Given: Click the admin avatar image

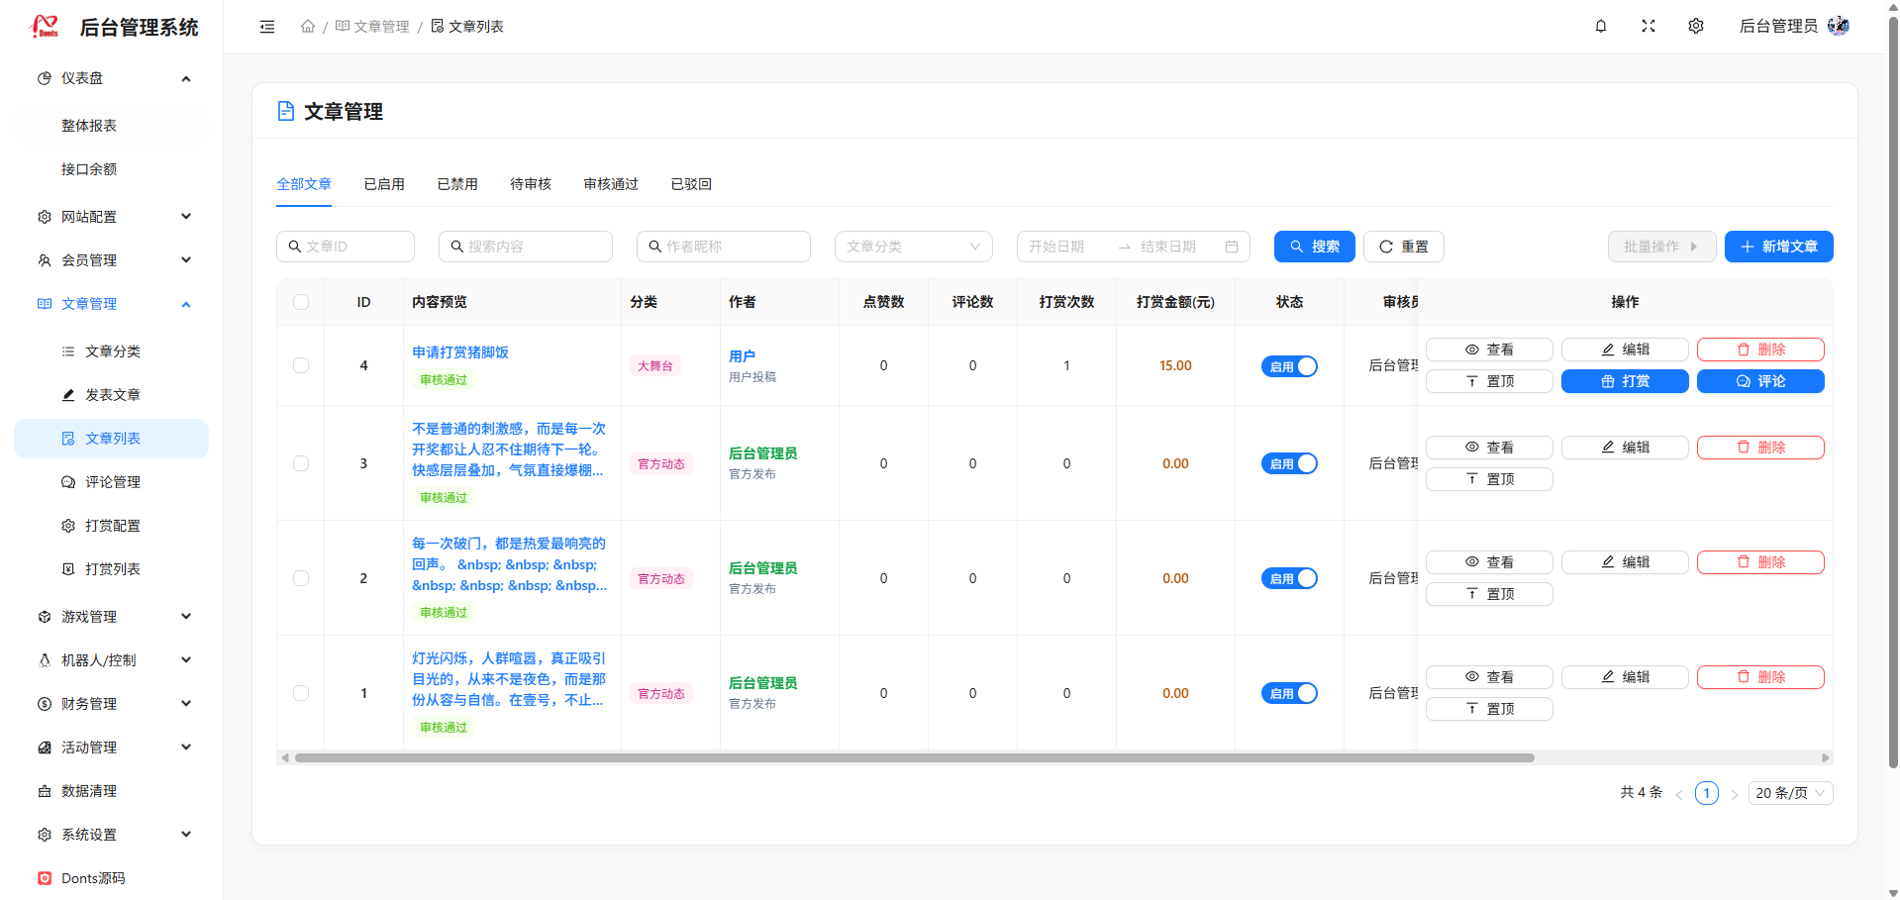Looking at the screenshot, I should click(1839, 26).
